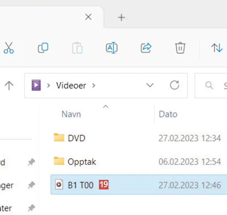
Task: Refresh the Videoer folder view
Action: click(174, 85)
